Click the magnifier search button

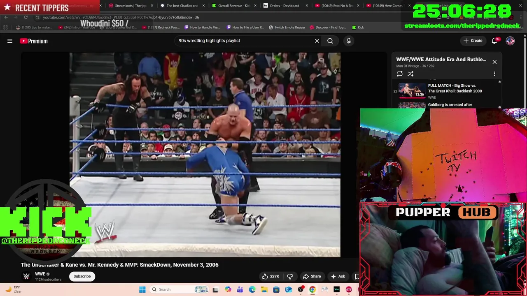pyautogui.click(x=330, y=41)
